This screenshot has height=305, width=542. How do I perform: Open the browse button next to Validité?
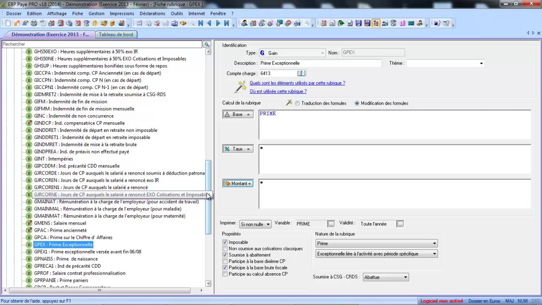pos(400,224)
